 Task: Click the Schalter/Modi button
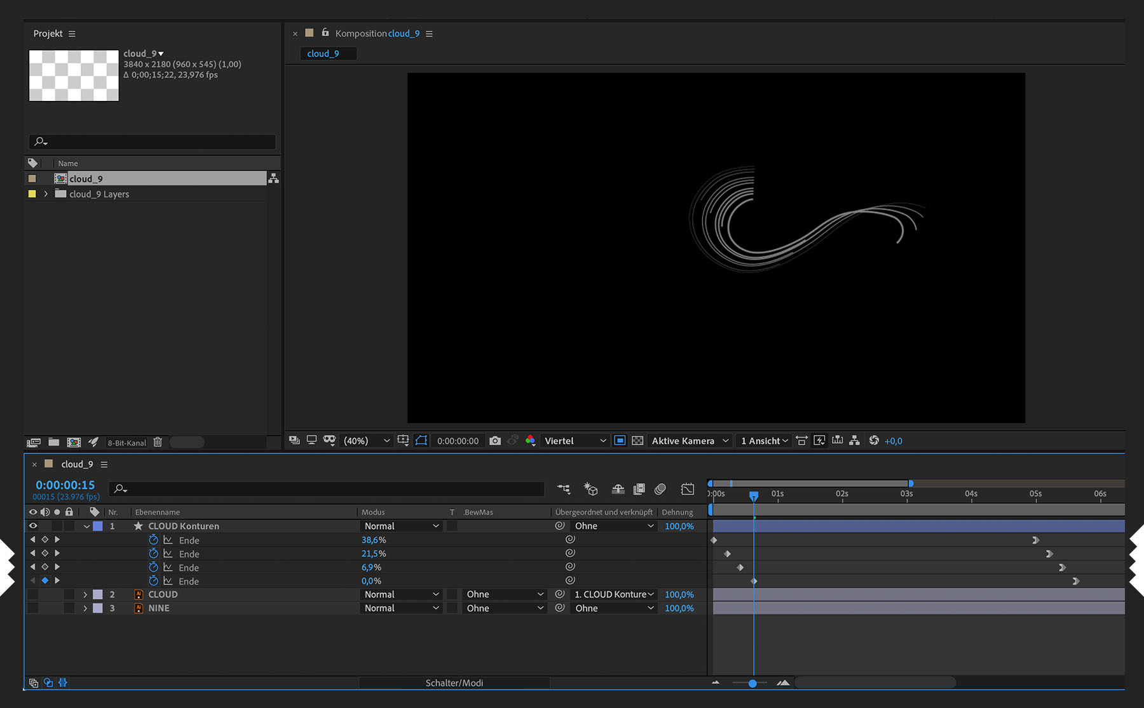click(x=454, y=683)
